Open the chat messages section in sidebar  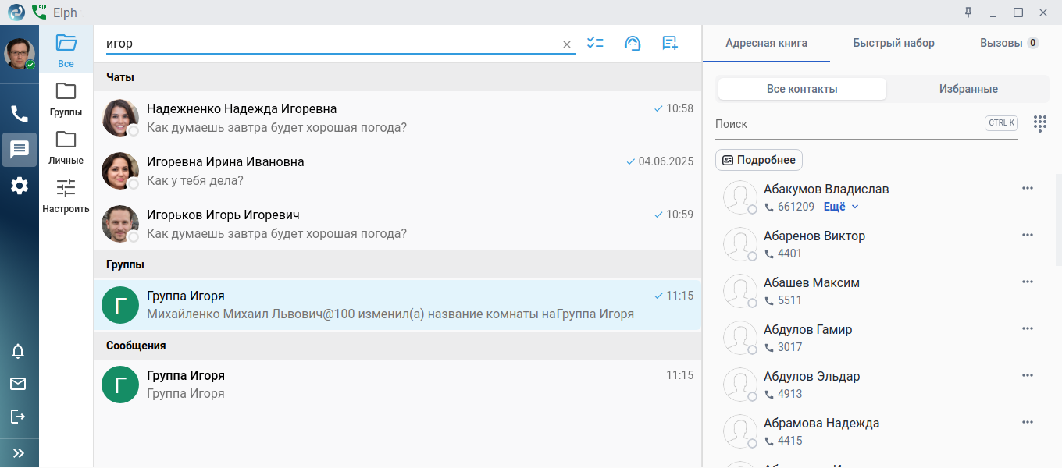click(19, 149)
